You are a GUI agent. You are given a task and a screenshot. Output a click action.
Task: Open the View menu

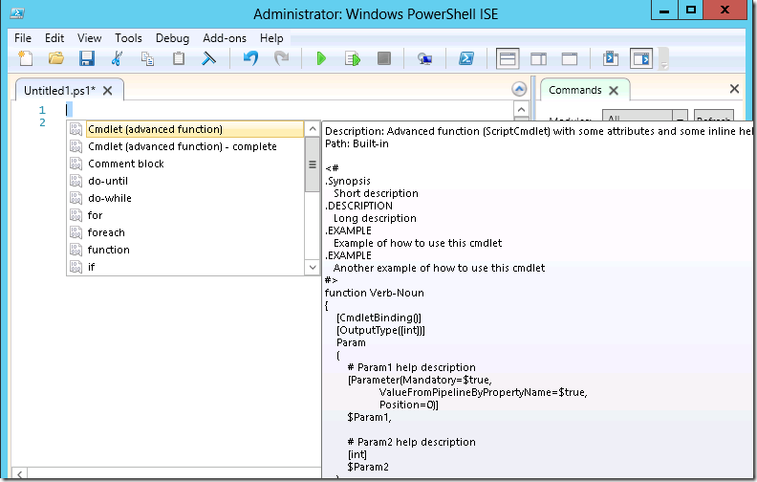89,38
